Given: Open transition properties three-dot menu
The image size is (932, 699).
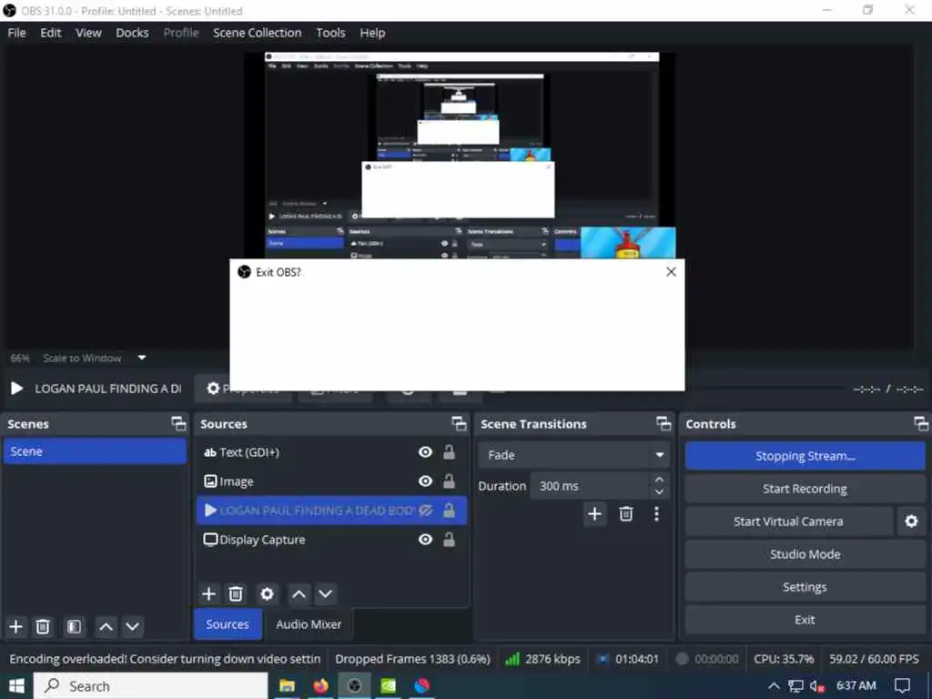Looking at the screenshot, I should point(656,513).
